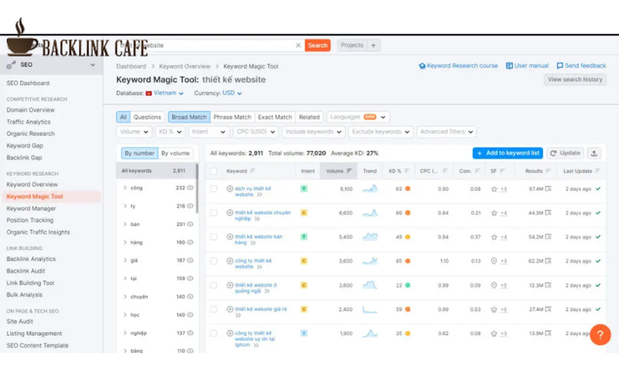619x387 pixels.
Task: Sort by the Volume column sort icon
Action: 349,171
